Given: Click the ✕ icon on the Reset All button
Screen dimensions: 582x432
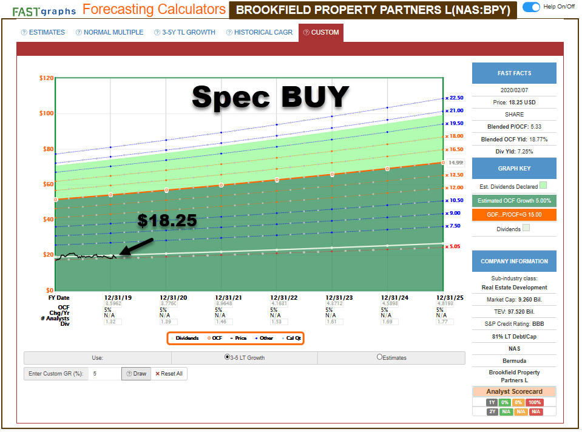Looking at the screenshot, I should 158,373.
